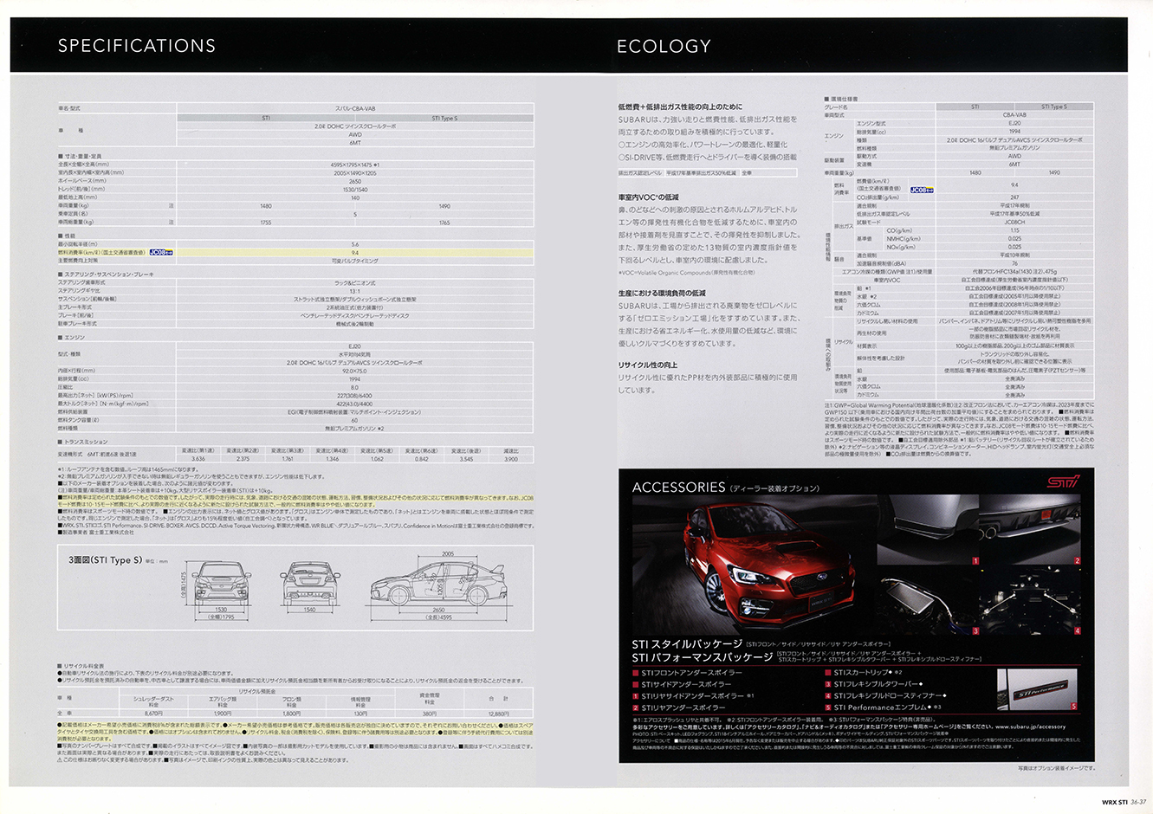Click the JC08 badge in the Ecology table
This screenshot has height=814, width=1153.
(x=922, y=189)
